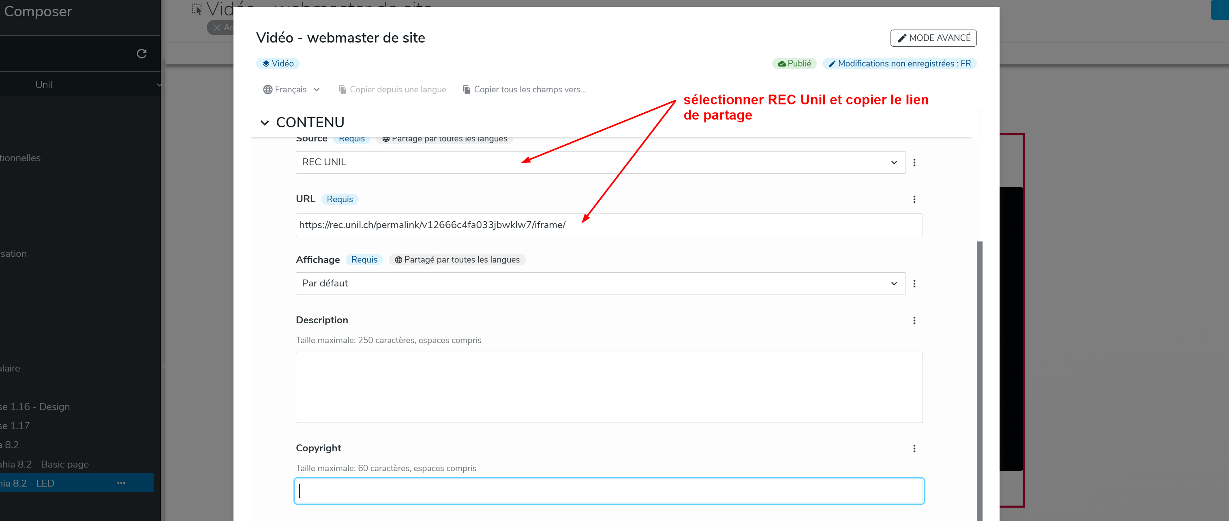This screenshot has height=521, width=1229.
Task: Open three-dot menu next to Affichage field
Action: click(914, 284)
